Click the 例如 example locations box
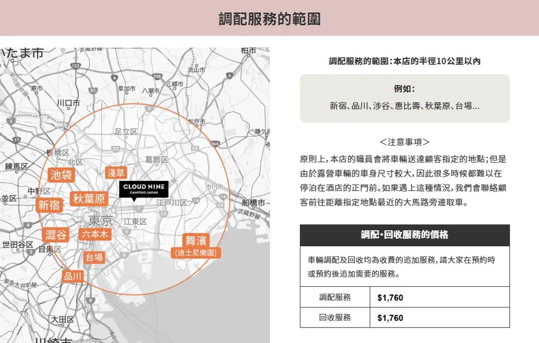 click(x=404, y=98)
